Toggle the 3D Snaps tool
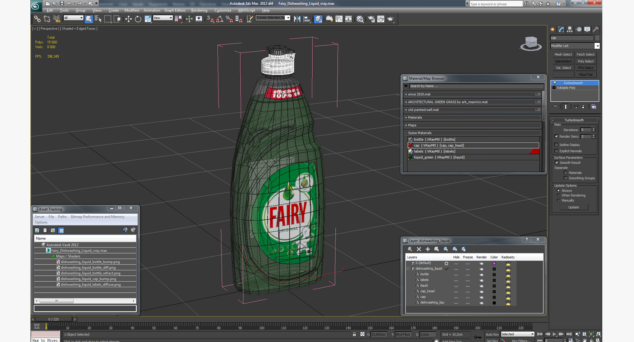This screenshot has width=634, height=342. tap(210, 19)
